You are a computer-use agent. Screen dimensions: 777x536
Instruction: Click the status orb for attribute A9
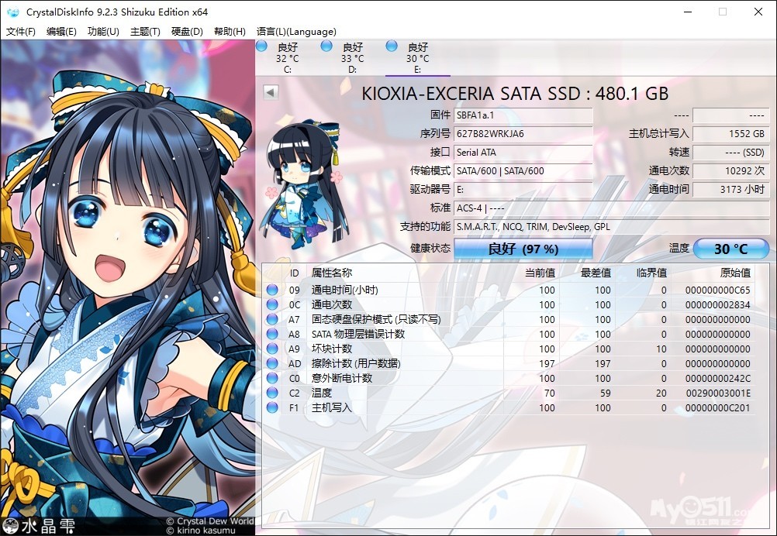click(272, 349)
